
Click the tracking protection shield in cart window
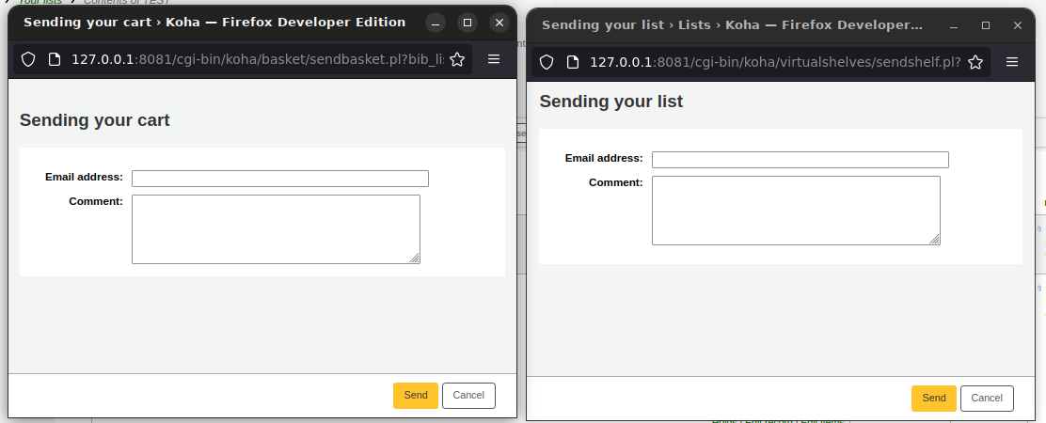tap(28, 59)
